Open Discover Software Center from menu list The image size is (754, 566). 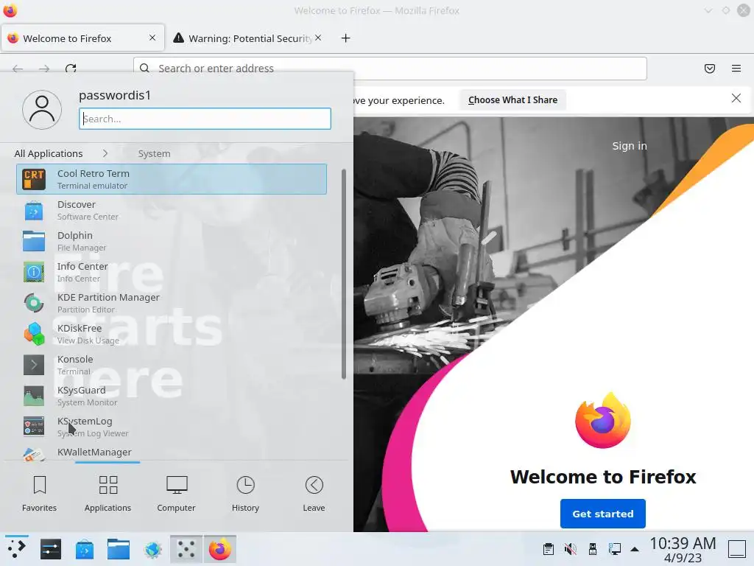click(171, 210)
